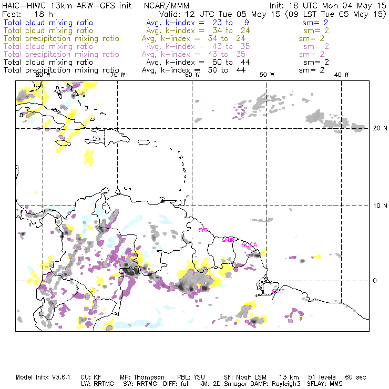389x389 pixels.
Task: Click the 'SW: RRTMG' text
Action: (140, 384)
